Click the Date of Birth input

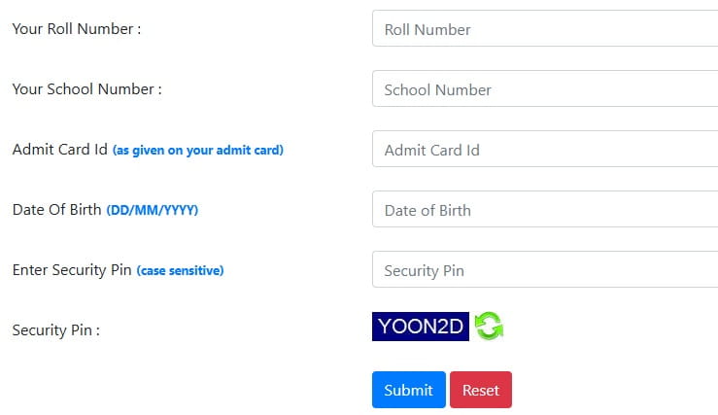[x=544, y=210]
